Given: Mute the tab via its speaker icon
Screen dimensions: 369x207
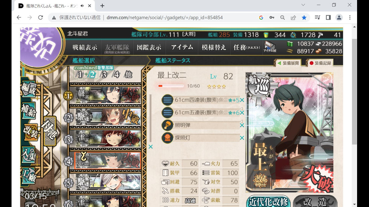Looking at the screenshot, I should 82,6.
